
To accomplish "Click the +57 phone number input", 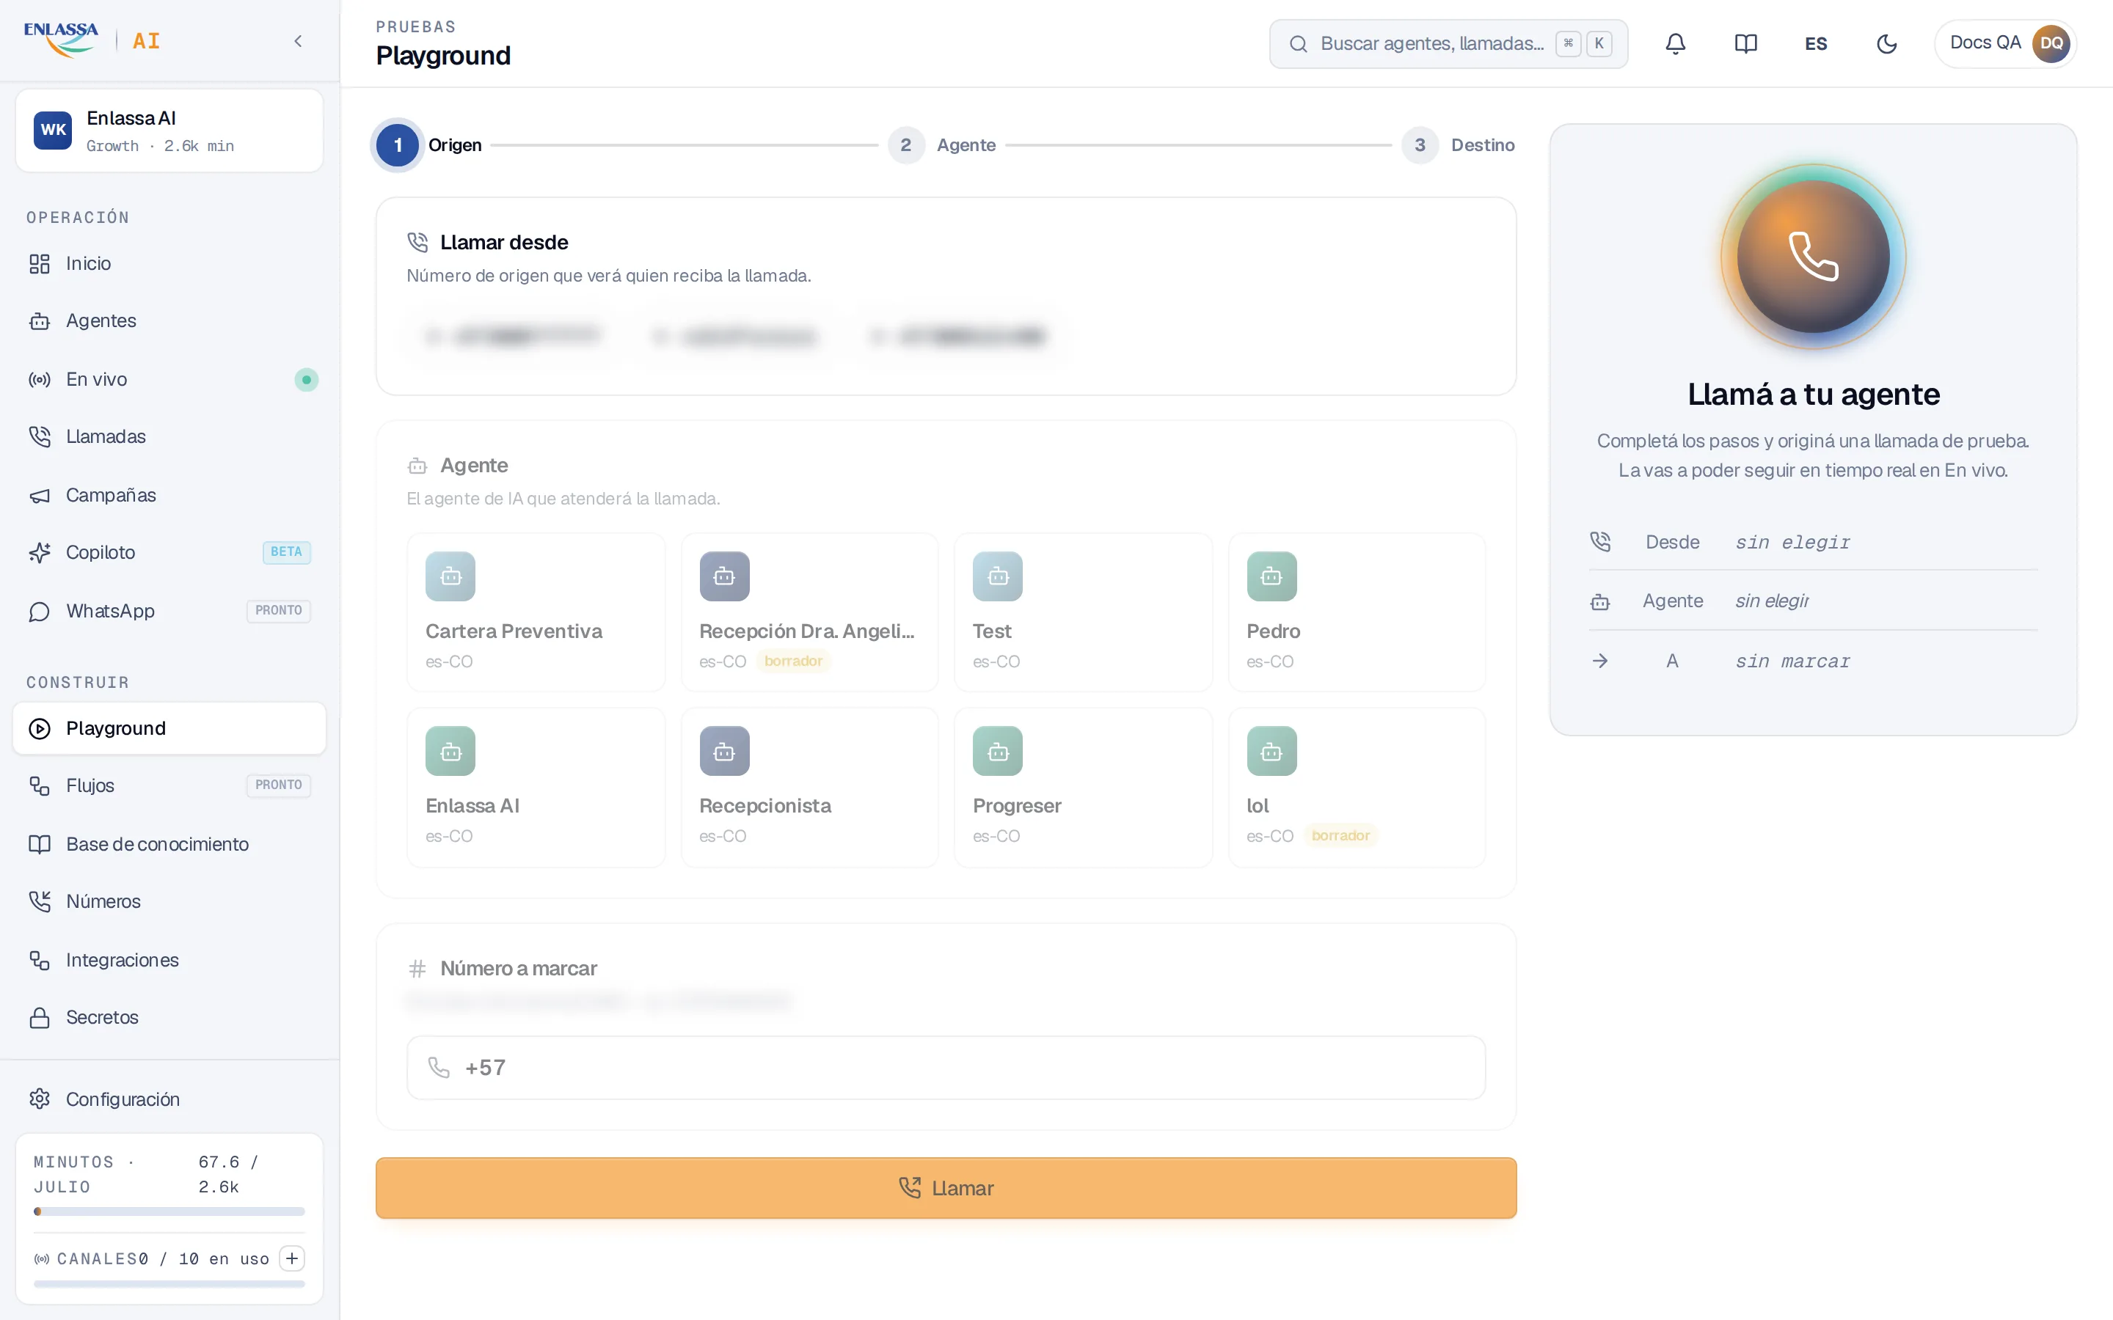I will (x=946, y=1068).
